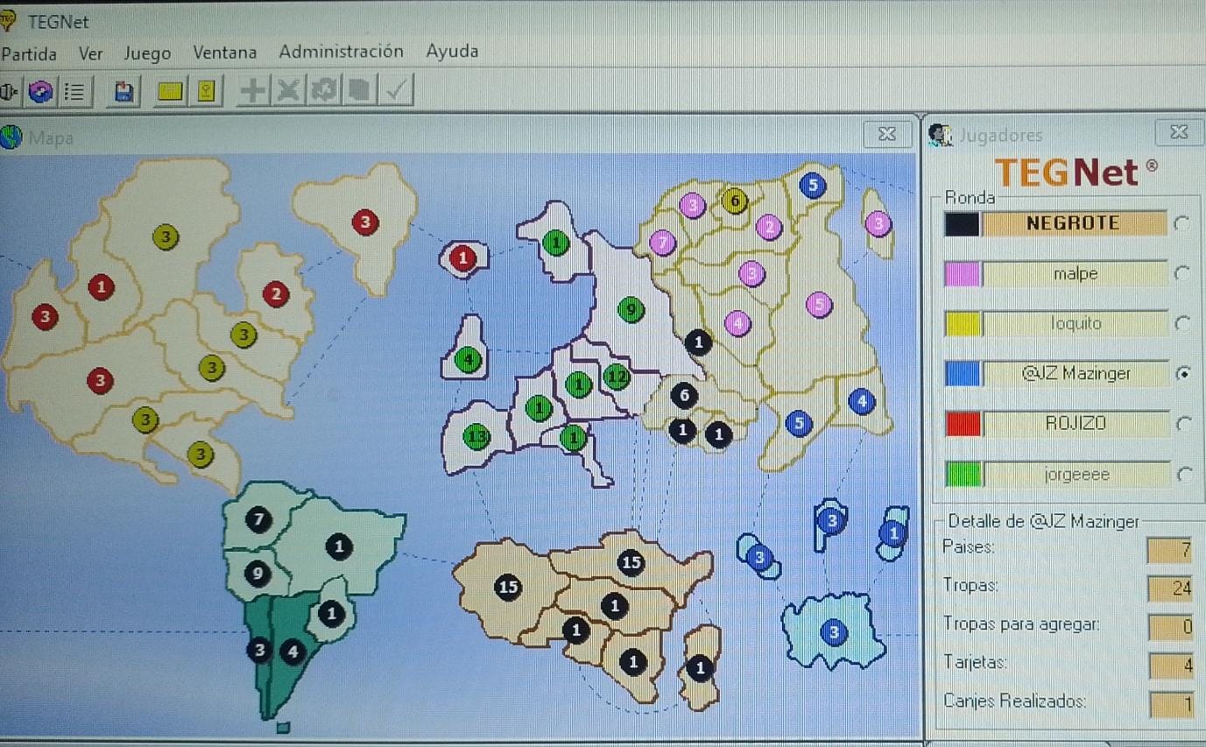The height and width of the screenshot is (747, 1206).
Task: Click the Canjes Realizados value field
Action: tap(1172, 704)
